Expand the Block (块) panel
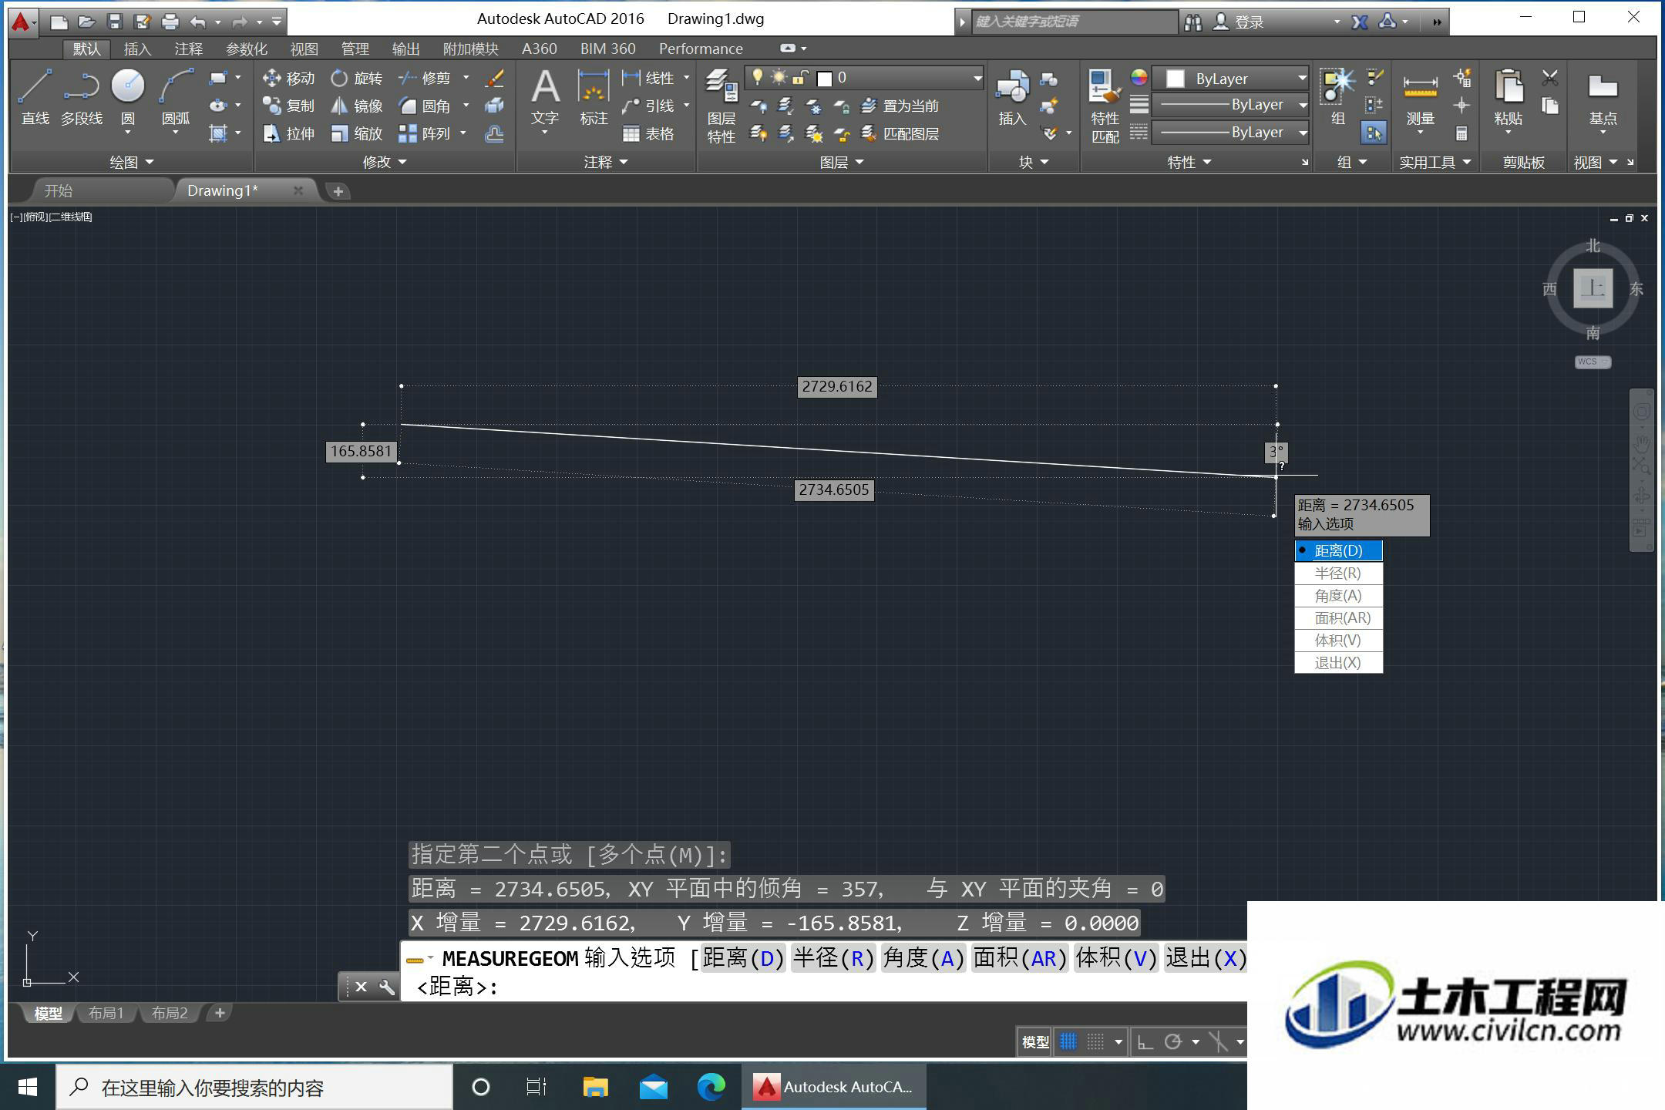1665x1110 pixels. point(1034,162)
